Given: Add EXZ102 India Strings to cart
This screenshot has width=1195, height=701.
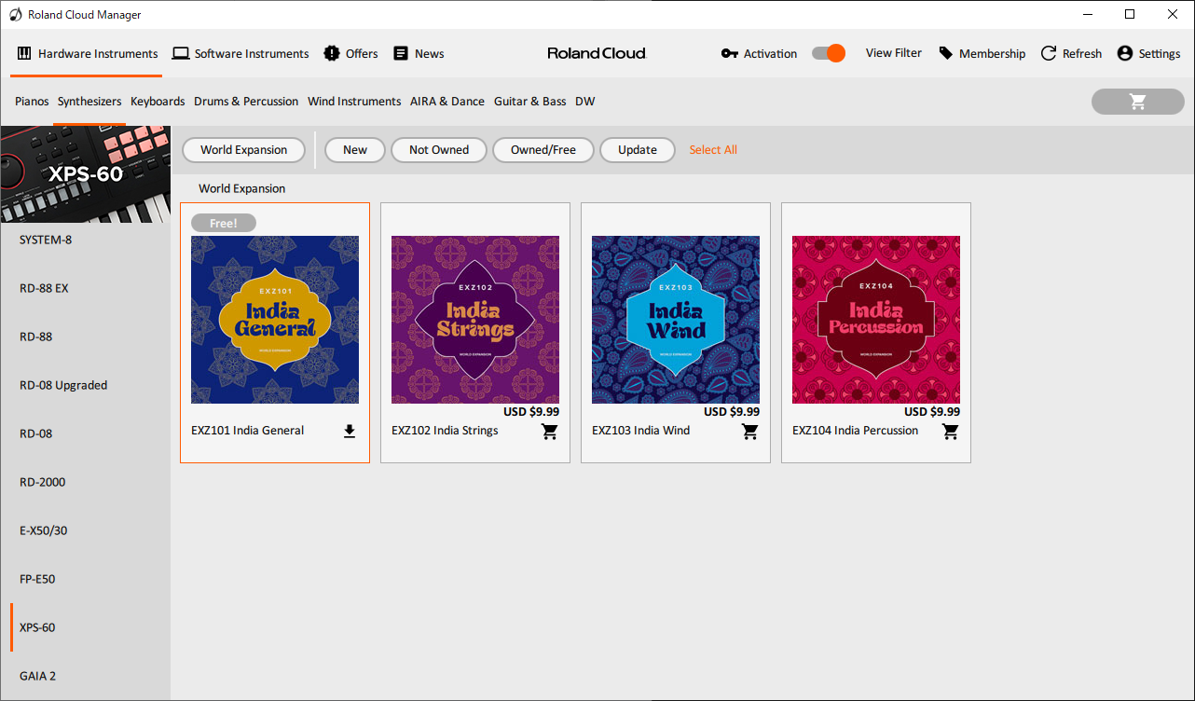Looking at the screenshot, I should [x=550, y=432].
